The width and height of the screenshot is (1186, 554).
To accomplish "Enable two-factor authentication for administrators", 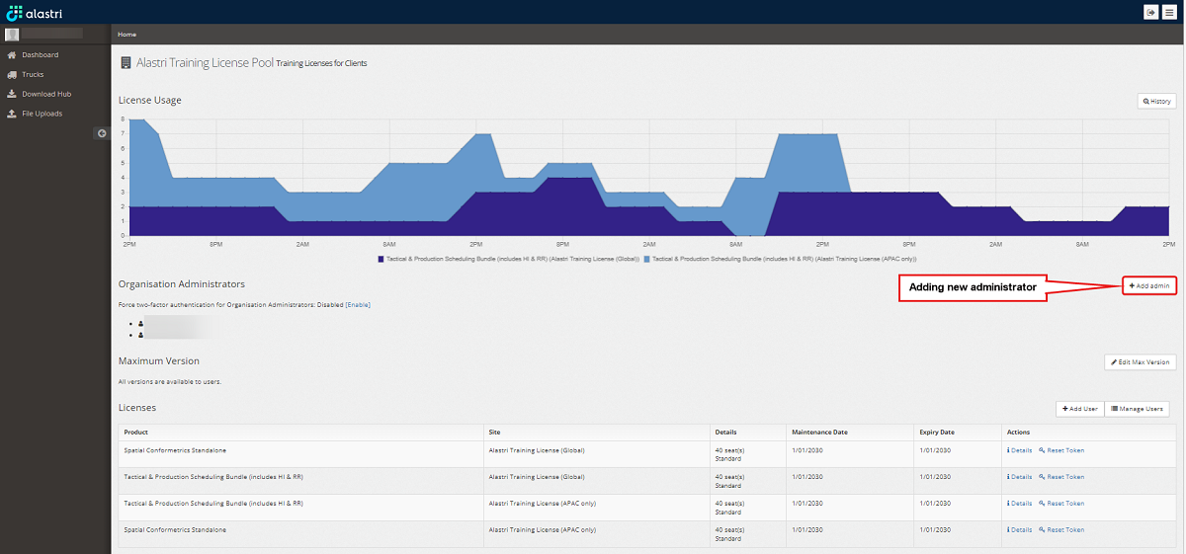I will [x=358, y=305].
